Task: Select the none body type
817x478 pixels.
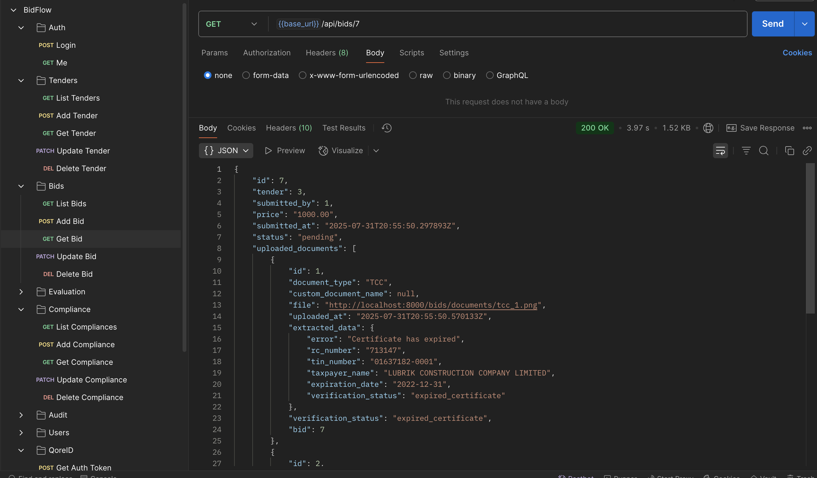Action: click(x=207, y=75)
